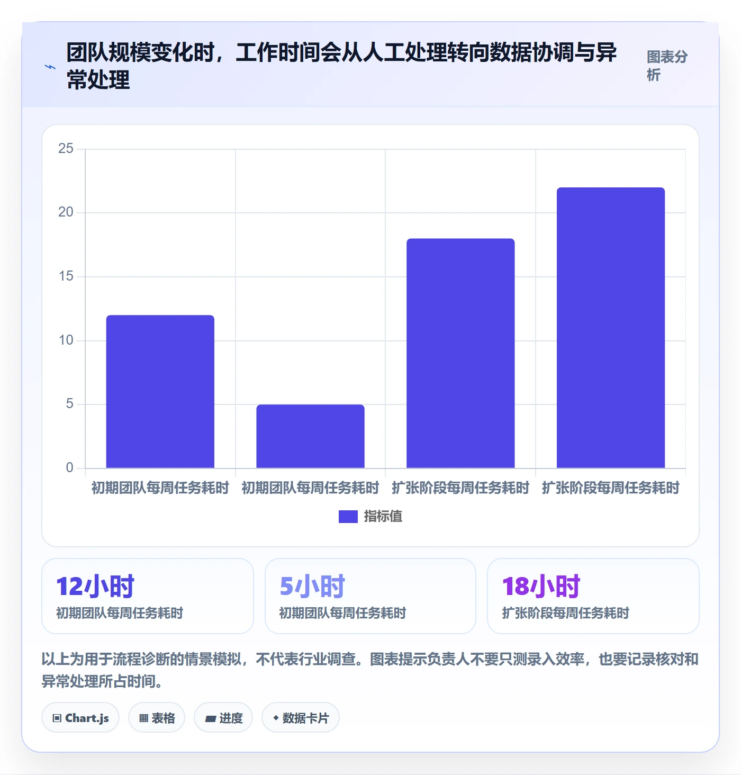Click the x-axis label under the tallest bar
The height and width of the screenshot is (775, 741).
point(611,488)
